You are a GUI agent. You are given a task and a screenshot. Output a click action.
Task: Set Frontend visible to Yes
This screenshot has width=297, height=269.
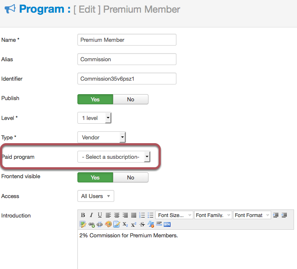click(95, 177)
